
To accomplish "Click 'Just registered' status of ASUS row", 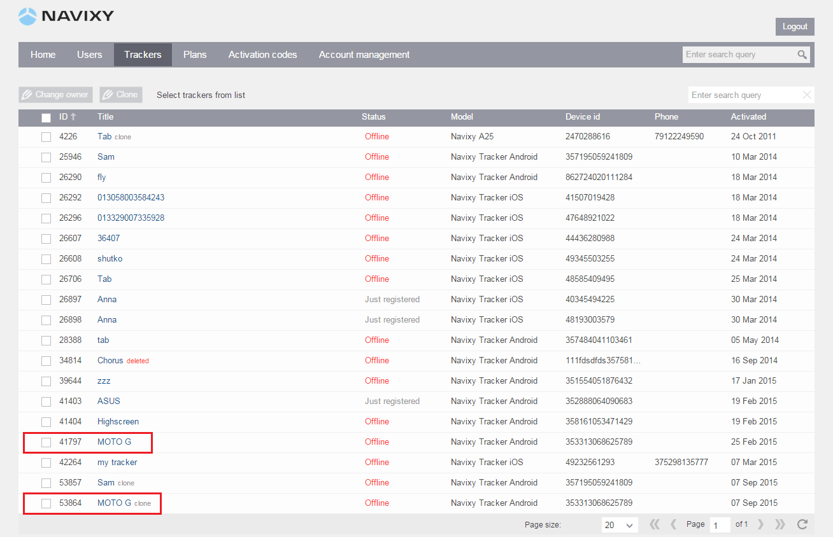I will pos(392,401).
